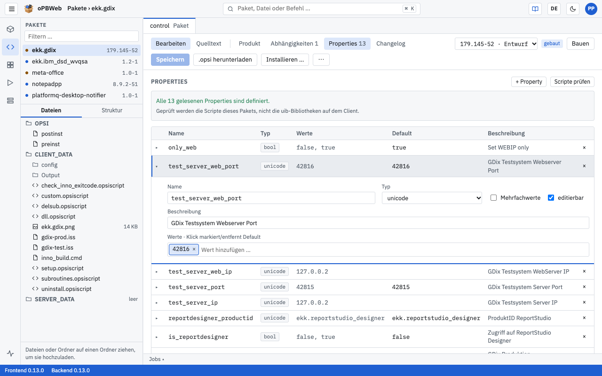Click the server stack icon in the sidebar
Image resolution: width=602 pixels, height=376 pixels.
10,101
